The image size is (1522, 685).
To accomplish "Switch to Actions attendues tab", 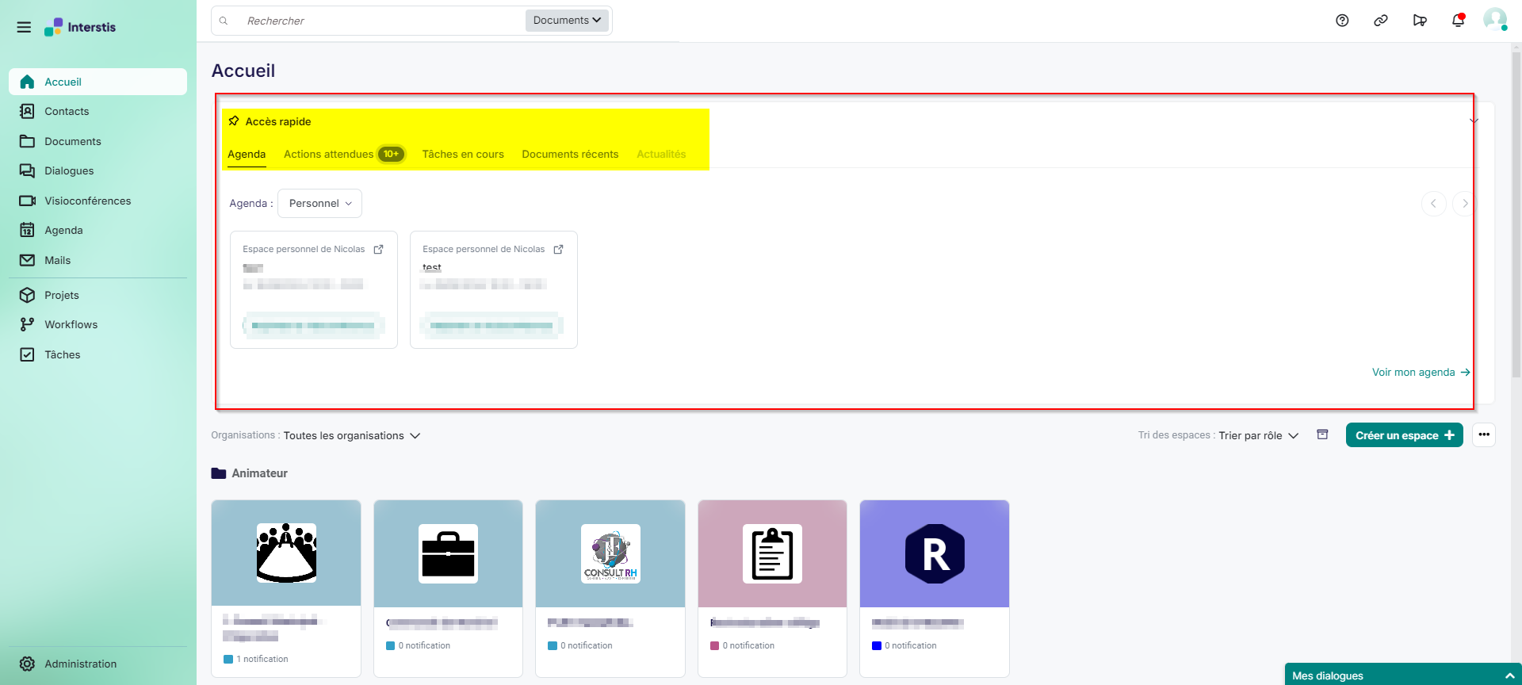I will (329, 154).
